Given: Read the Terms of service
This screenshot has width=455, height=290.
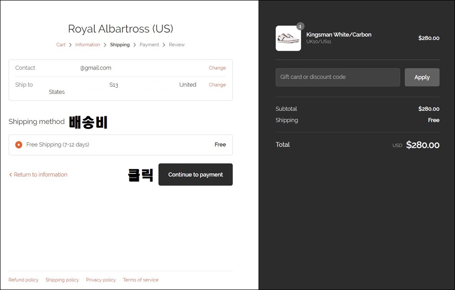Looking at the screenshot, I should click(141, 280).
